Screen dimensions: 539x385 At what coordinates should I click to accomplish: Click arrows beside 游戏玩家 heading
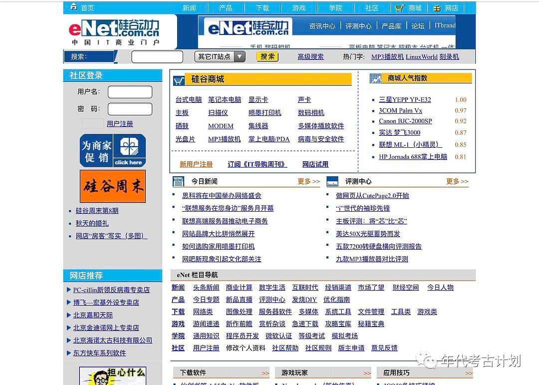[367, 374]
